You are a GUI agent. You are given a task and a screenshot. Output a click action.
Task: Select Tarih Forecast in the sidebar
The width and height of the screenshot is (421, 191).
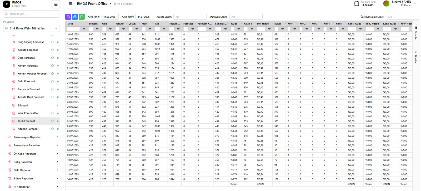coord(26,121)
